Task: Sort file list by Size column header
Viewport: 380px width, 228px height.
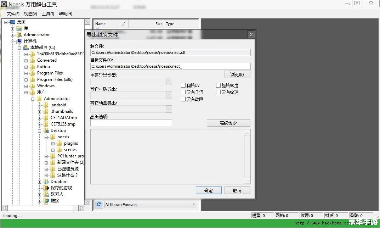Action: tap(146, 24)
